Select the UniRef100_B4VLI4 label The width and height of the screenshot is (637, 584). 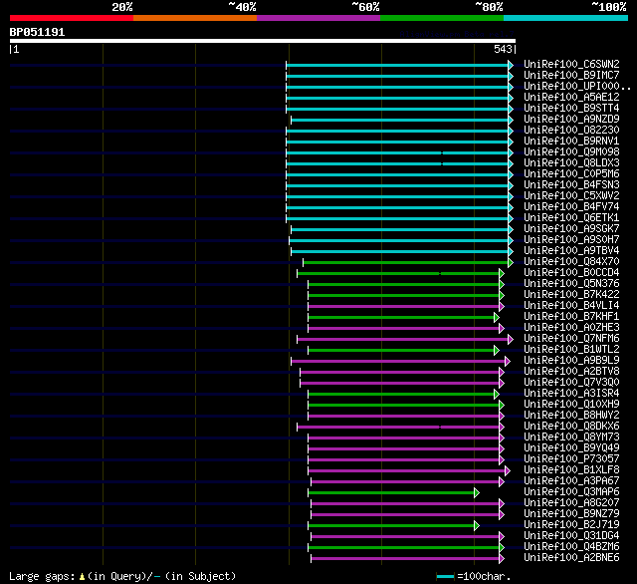point(571,306)
